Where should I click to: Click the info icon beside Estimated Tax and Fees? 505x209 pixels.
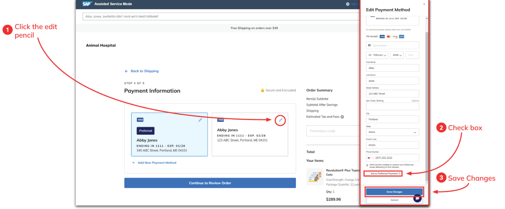[x=342, y=117]
